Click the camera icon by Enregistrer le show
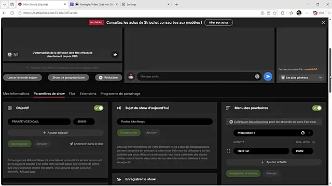The height and width of the screenshot is (186, 332). point(119,179)
